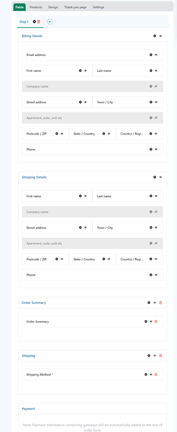Click the Order Summary section title
Viewport: 177px width, 432px height.
34,303
